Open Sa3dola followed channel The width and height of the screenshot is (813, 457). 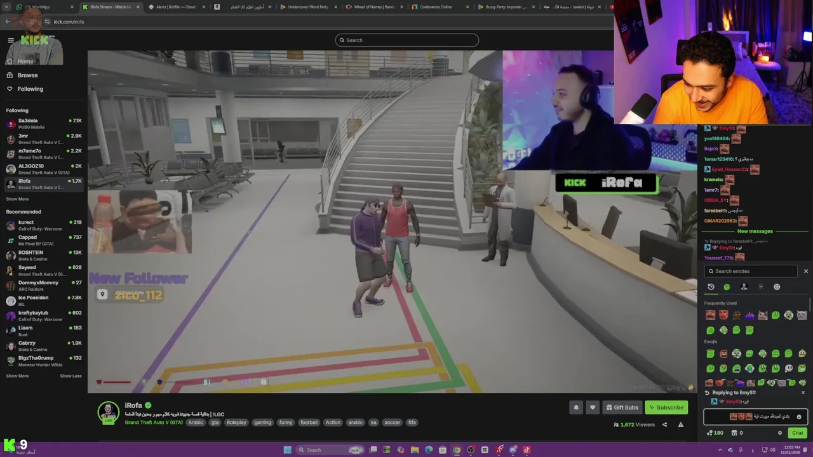(43, 123)
